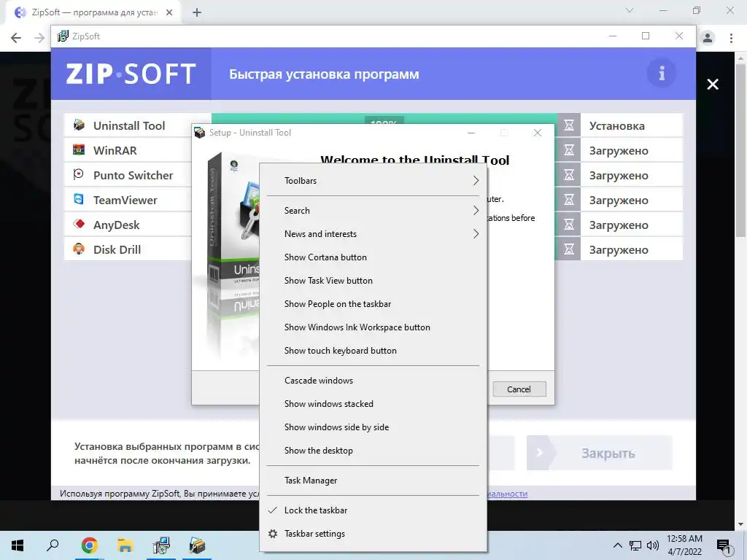Viewport: 747px width, 560px height.
Task: Open taskbar search magnifier
Action: [x=53, y=545]
